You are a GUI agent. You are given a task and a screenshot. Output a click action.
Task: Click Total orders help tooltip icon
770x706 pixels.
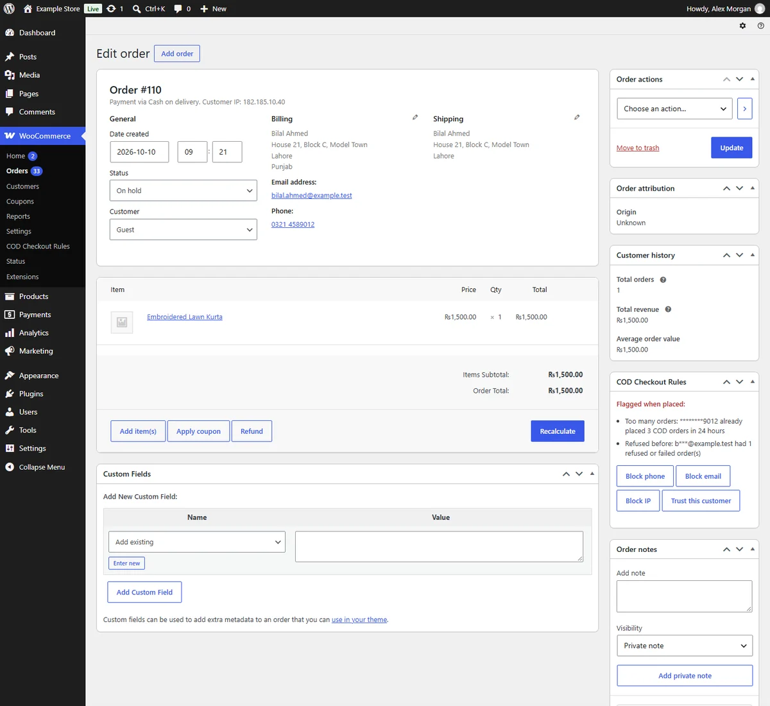pos(663,280)
